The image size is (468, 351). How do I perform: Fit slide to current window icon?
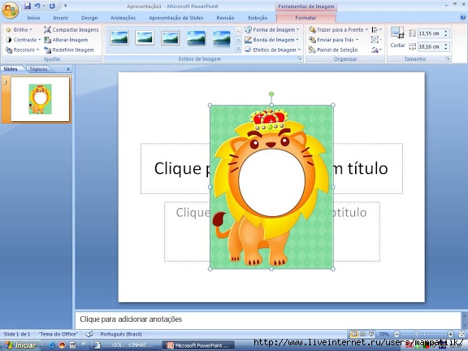coord(461,334)
